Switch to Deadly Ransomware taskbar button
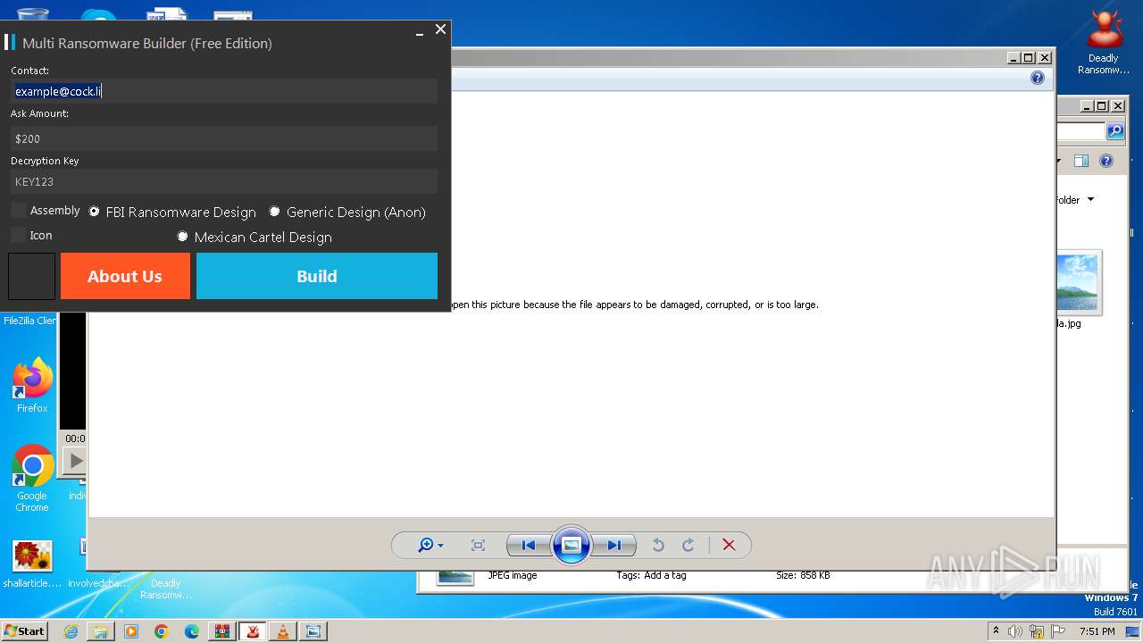The width and height of the screenshot is (1143, 643). pos(253,631)
